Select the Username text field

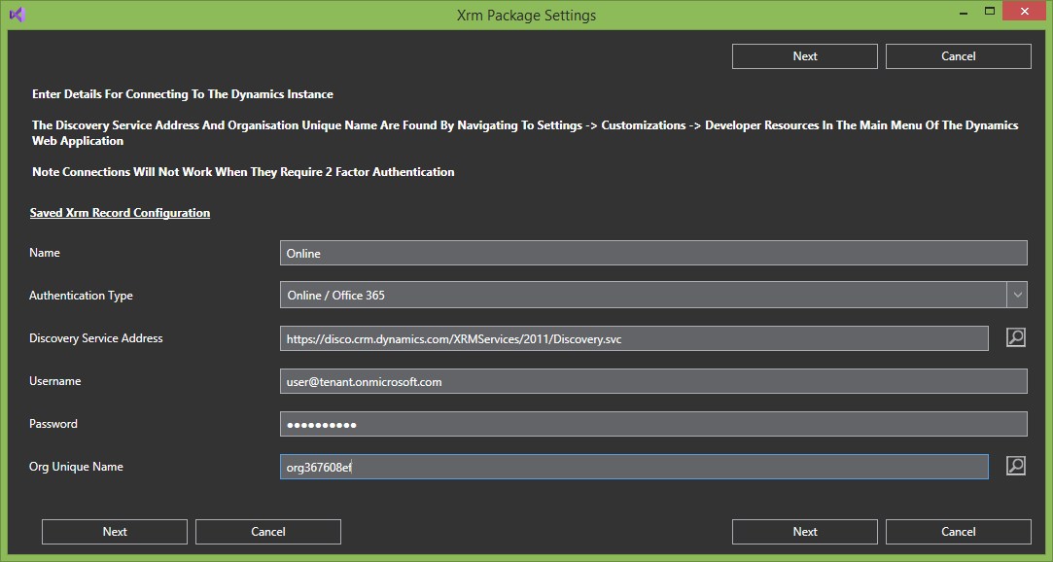point(652,381)
